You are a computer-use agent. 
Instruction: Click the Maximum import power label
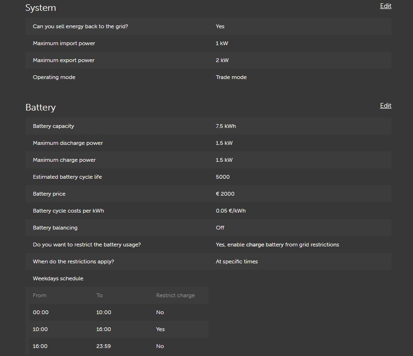(x=64, y=43)
